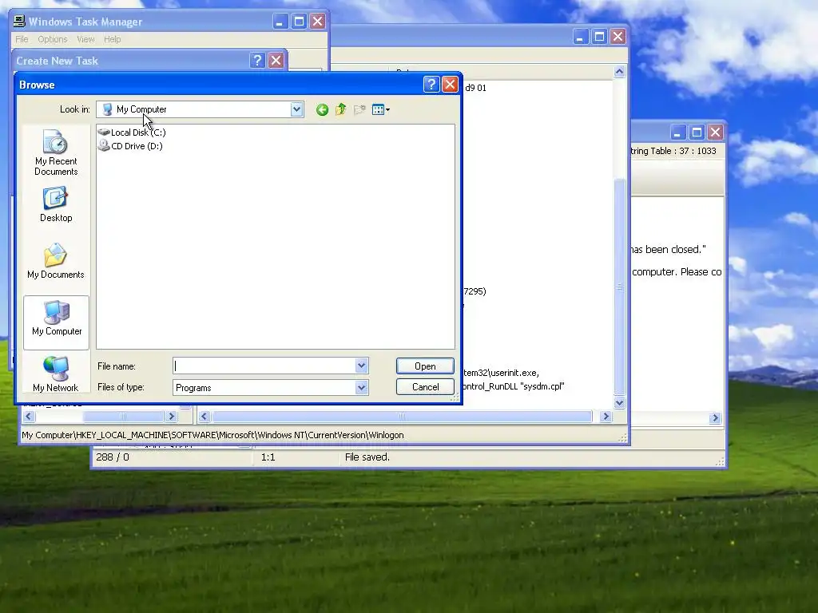Open Task Manager File menu

tap(22, 39)
